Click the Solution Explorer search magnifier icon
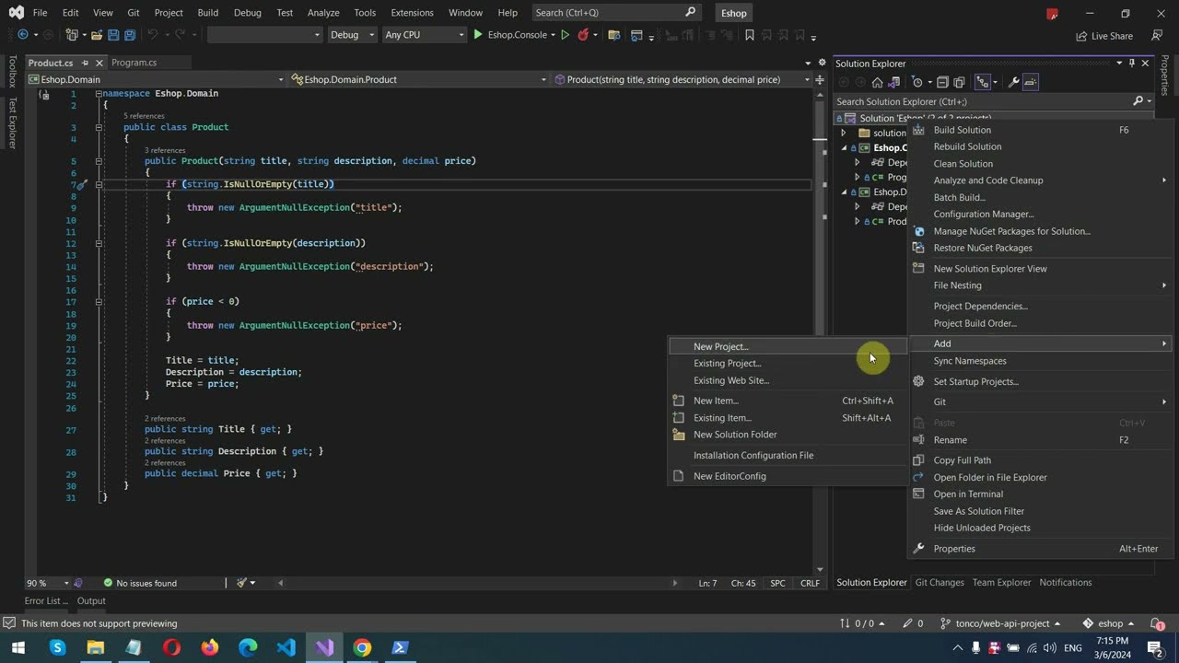The height and width of the screenshot is (663, 1179). tap(1138, 101)
